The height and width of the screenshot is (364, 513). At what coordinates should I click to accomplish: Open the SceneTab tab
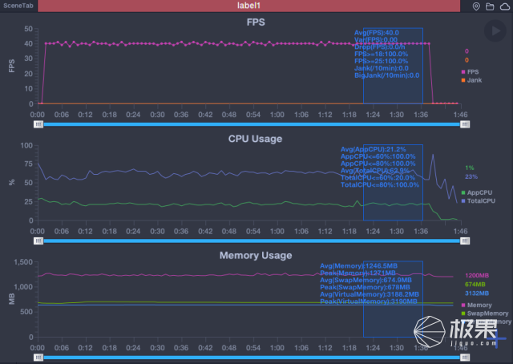point(18,6)
